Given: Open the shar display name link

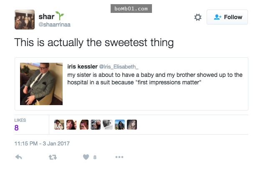Looking at the screenshot, I should point(46,17).
